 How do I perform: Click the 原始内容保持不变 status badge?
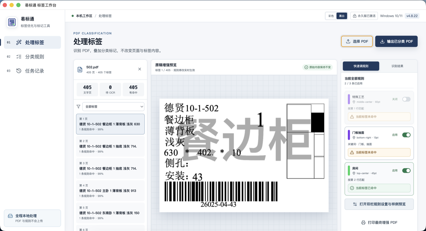(x=317, y=67)
